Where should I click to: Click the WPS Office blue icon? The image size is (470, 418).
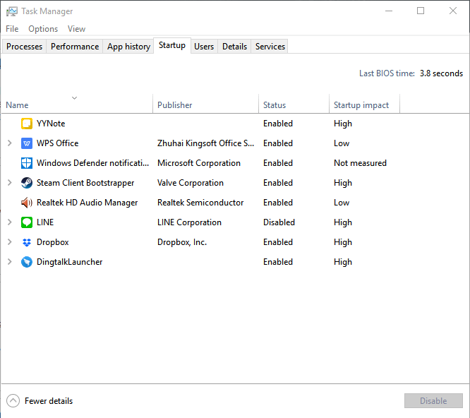(27, 143)
